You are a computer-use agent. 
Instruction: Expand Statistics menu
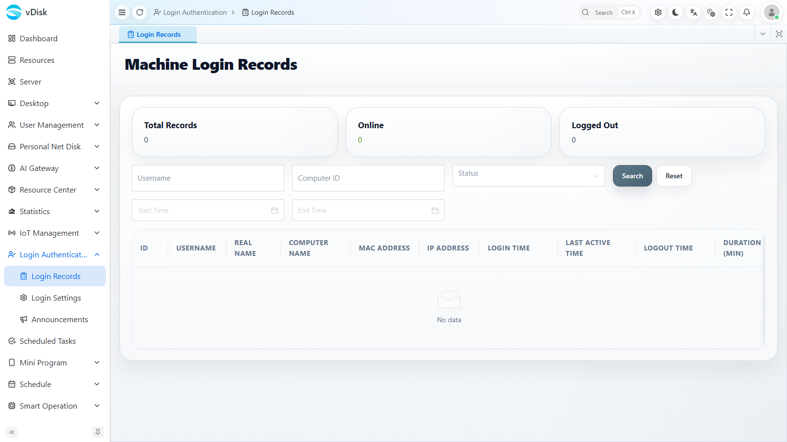pyautogui.click(x=55, y=211)
